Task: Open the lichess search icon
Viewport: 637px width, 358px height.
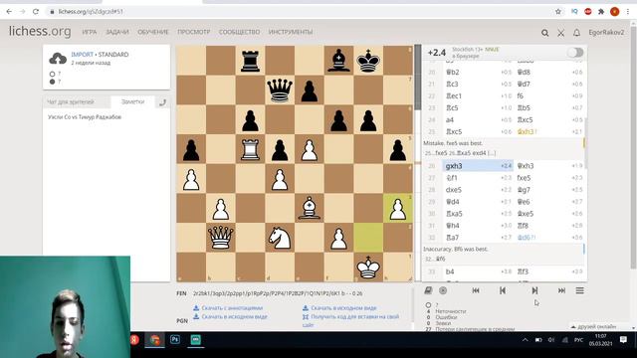Action: (x=544, y=33)
